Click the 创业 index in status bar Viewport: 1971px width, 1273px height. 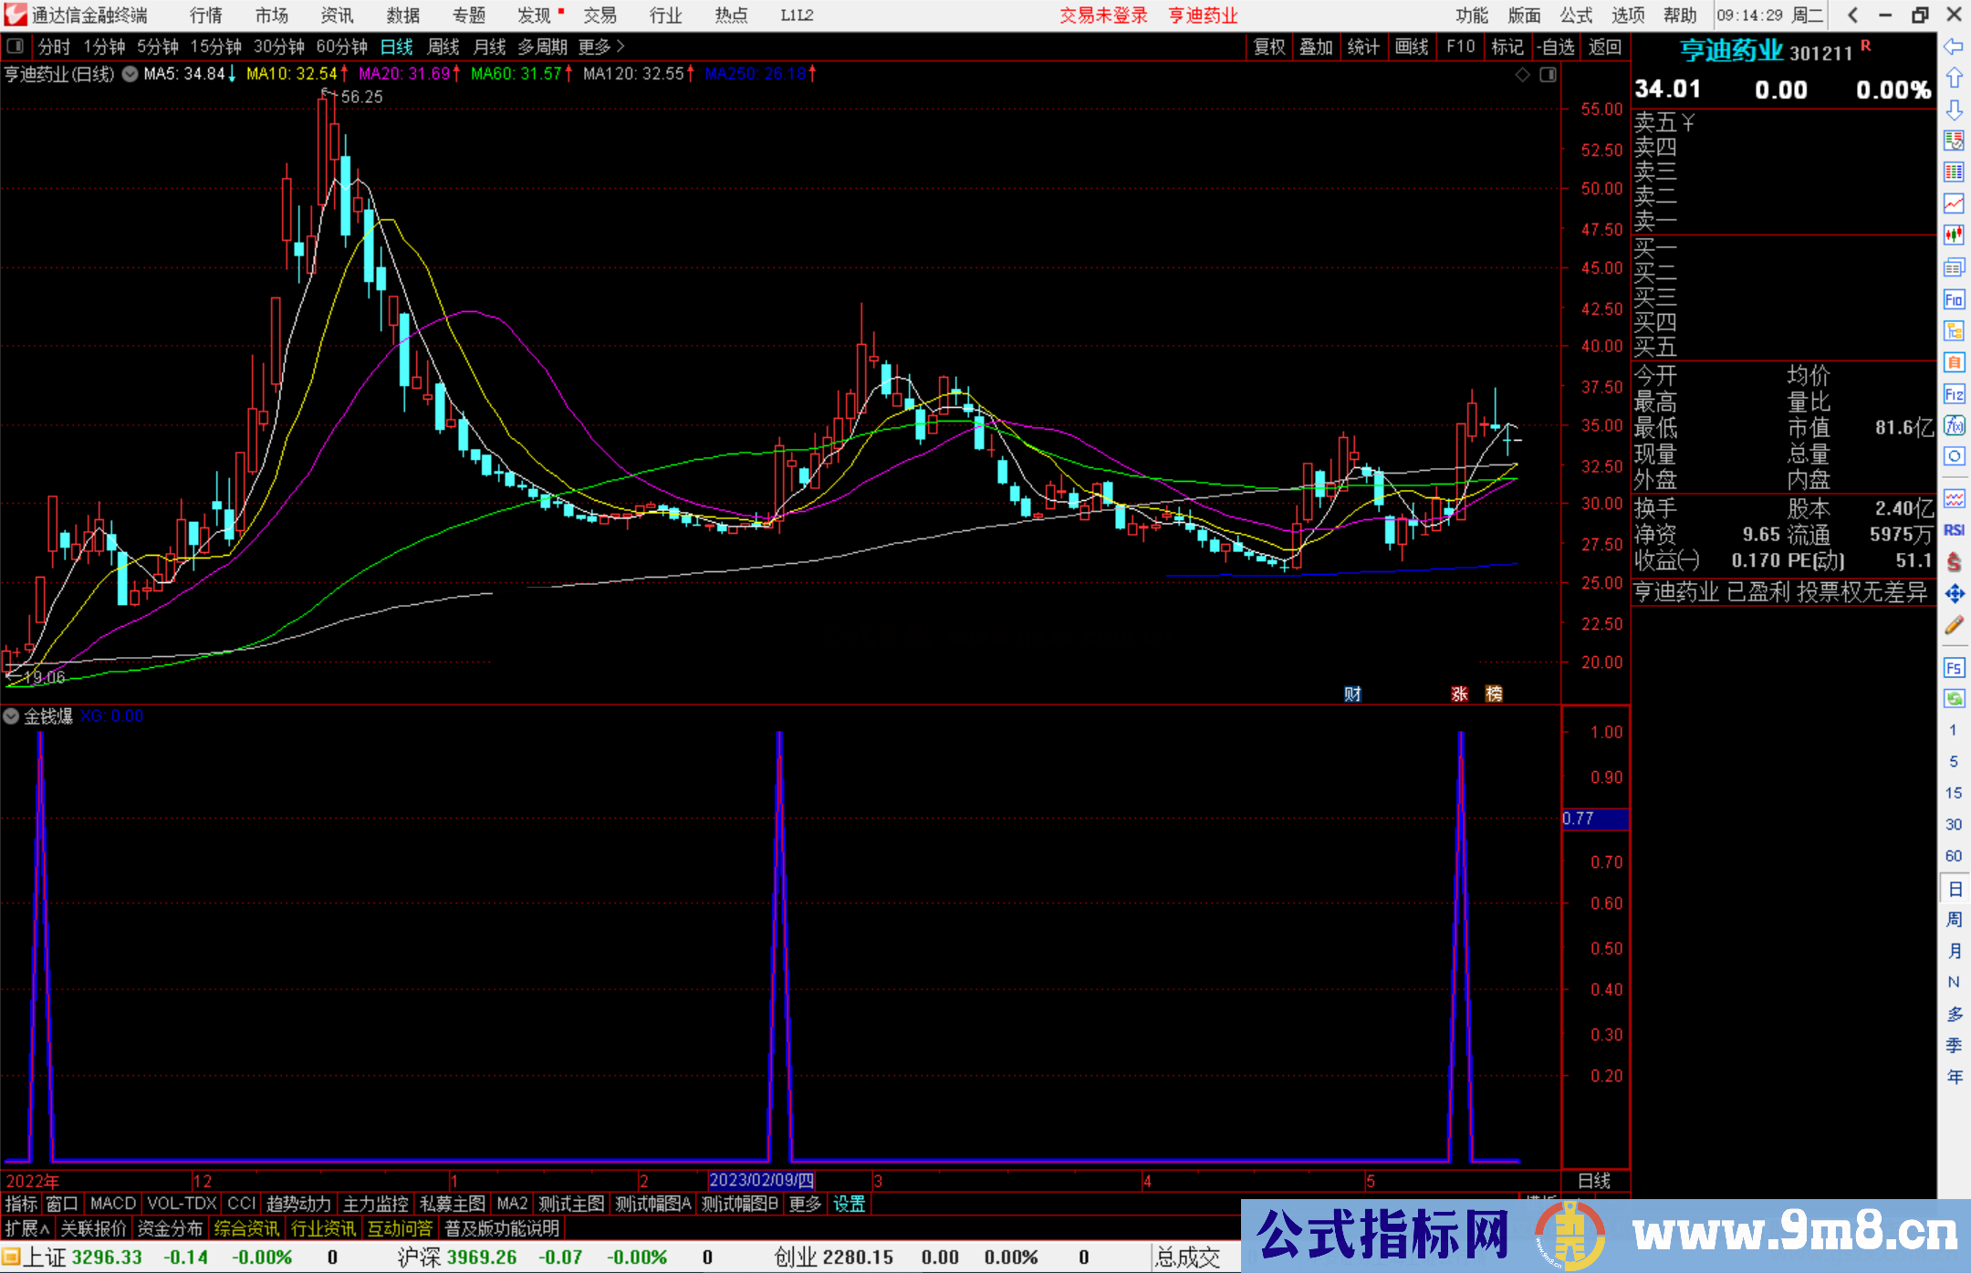(x=797, y=1257)
